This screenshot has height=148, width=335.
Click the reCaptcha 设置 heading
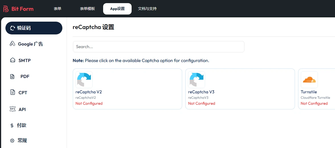coord(93,27)
